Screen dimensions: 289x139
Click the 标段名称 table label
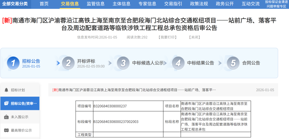pos(172,122)
